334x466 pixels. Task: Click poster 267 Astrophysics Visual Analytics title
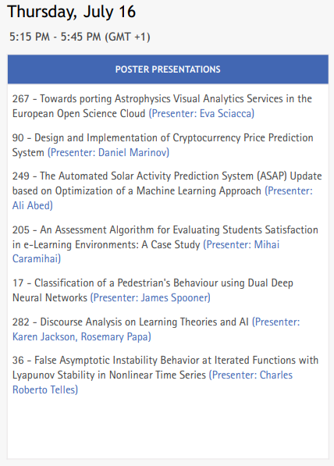tap(162, 106)
